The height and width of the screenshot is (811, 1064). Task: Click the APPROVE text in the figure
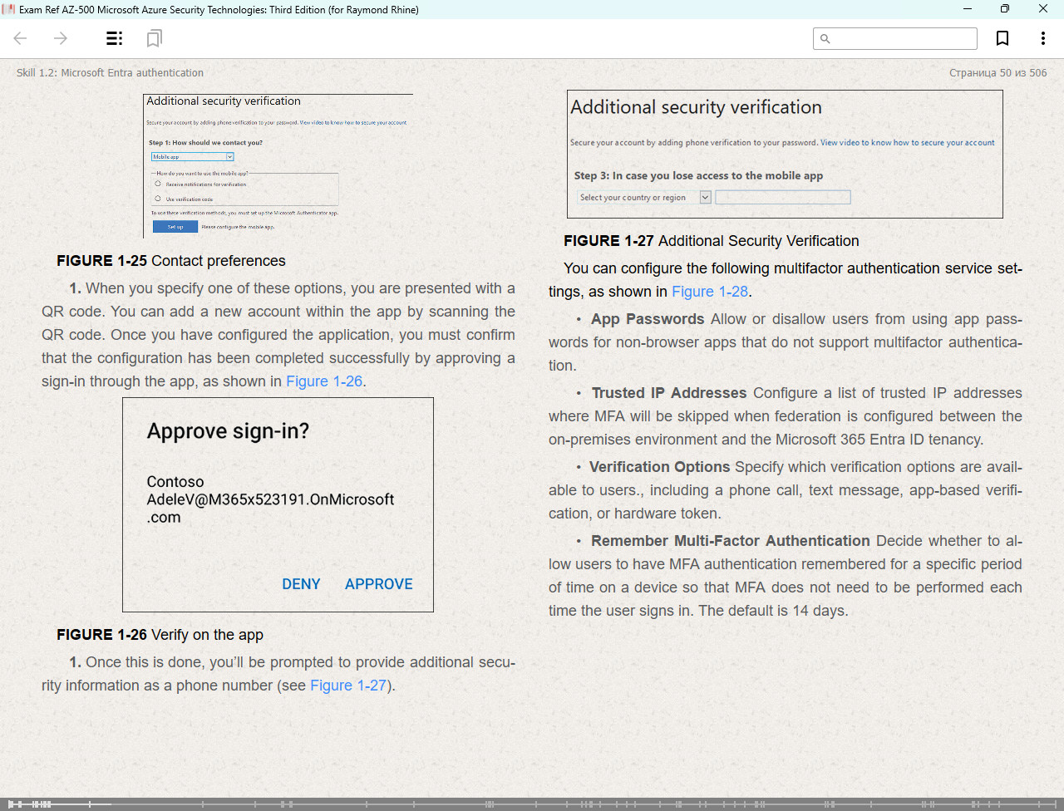tap(379, 584)
